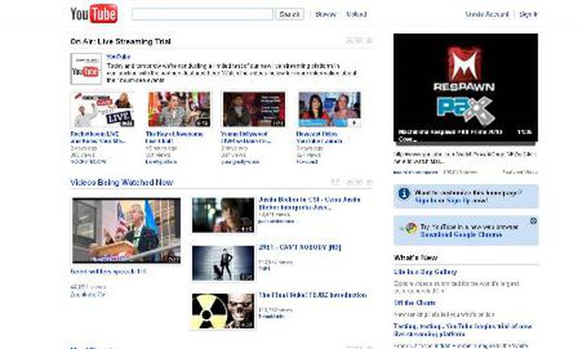Click the Sign In link
This screenshot has height=349, width=578.
529,15
